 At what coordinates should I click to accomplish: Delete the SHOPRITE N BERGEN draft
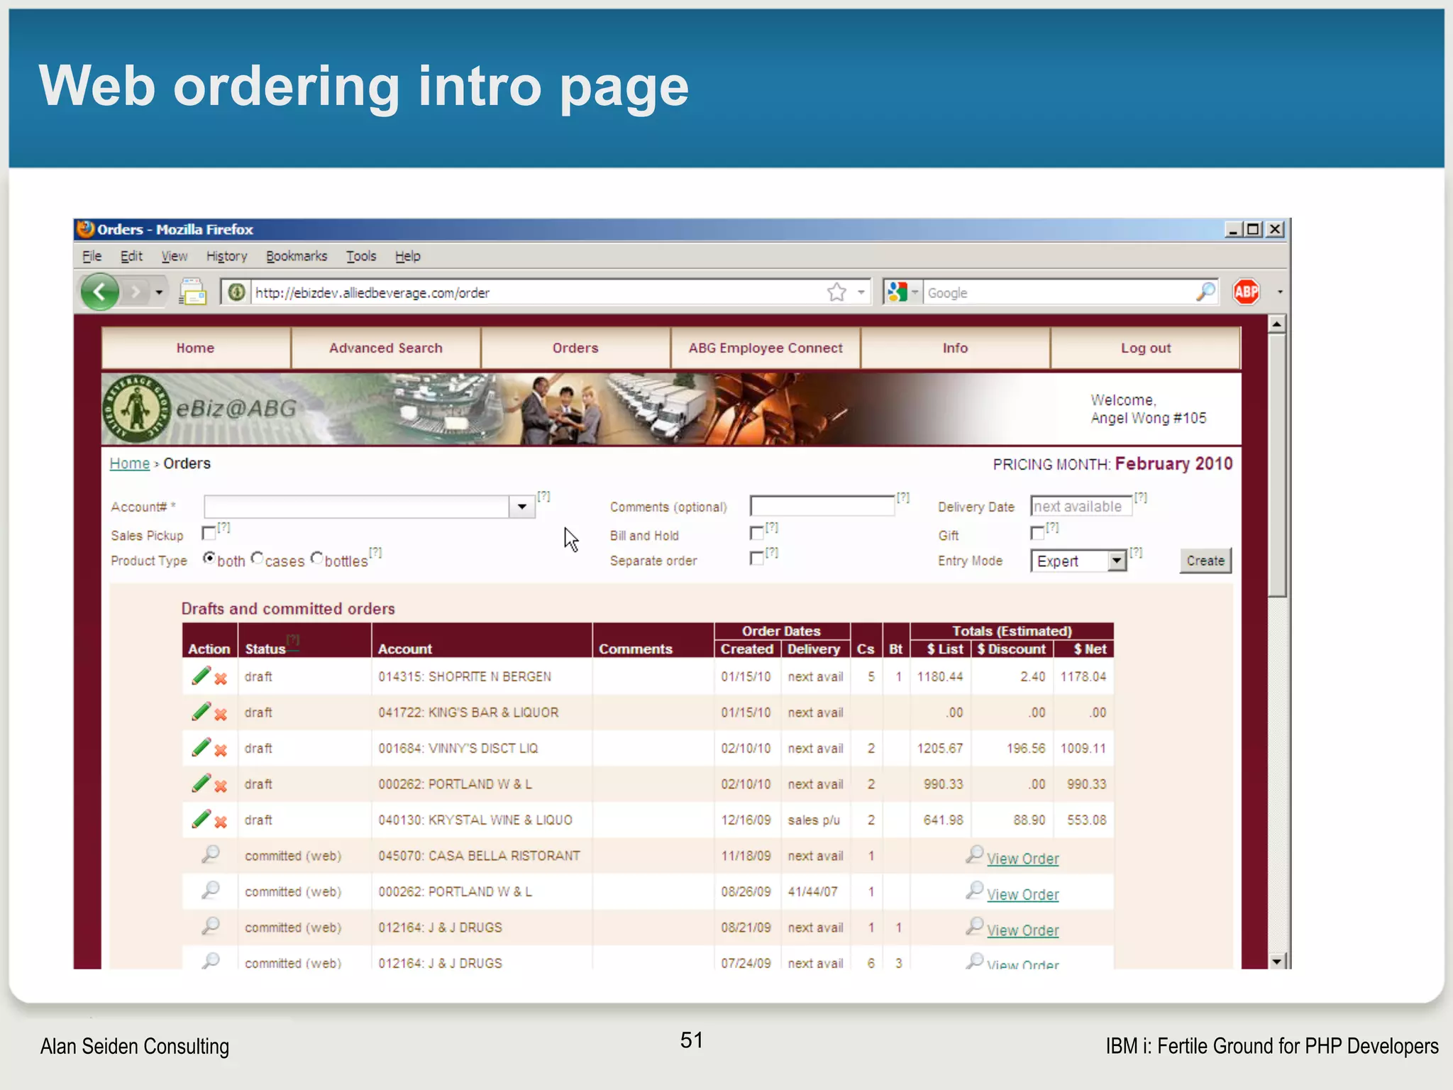pyautogui.click(x=221, y=678)
